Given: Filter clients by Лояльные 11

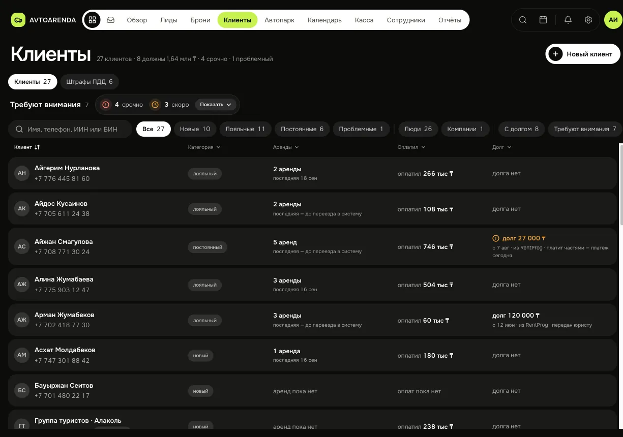Looking at the screenshot, I should 245,129.
